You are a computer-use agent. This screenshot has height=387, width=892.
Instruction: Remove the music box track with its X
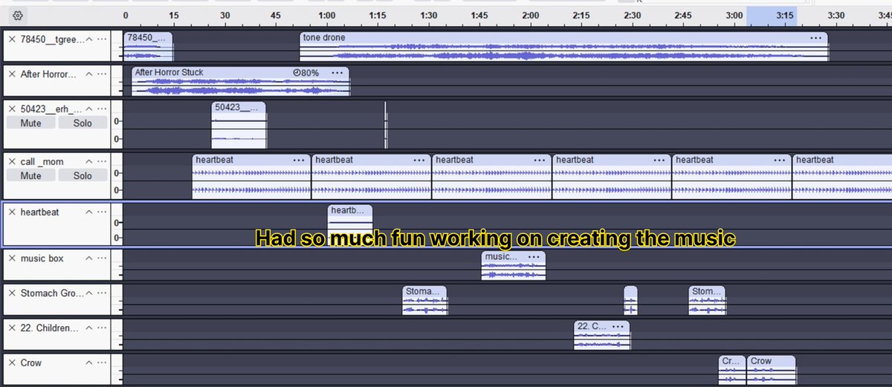[x=12, y=258]
